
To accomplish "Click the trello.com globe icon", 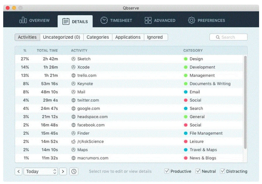I will (x=73, y=75).
